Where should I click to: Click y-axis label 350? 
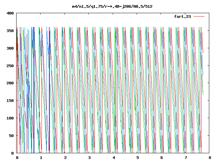[x=10, y=31]
